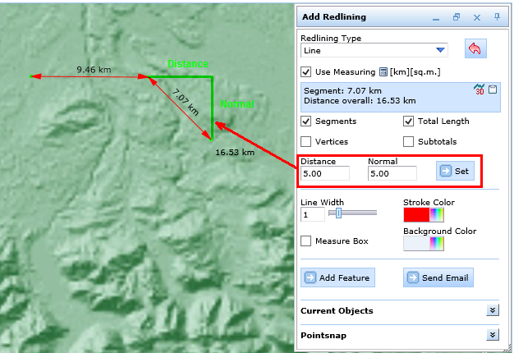Click the red undo arrow button
This screenshot has height=353, width=514.
[x=475, y=48]
